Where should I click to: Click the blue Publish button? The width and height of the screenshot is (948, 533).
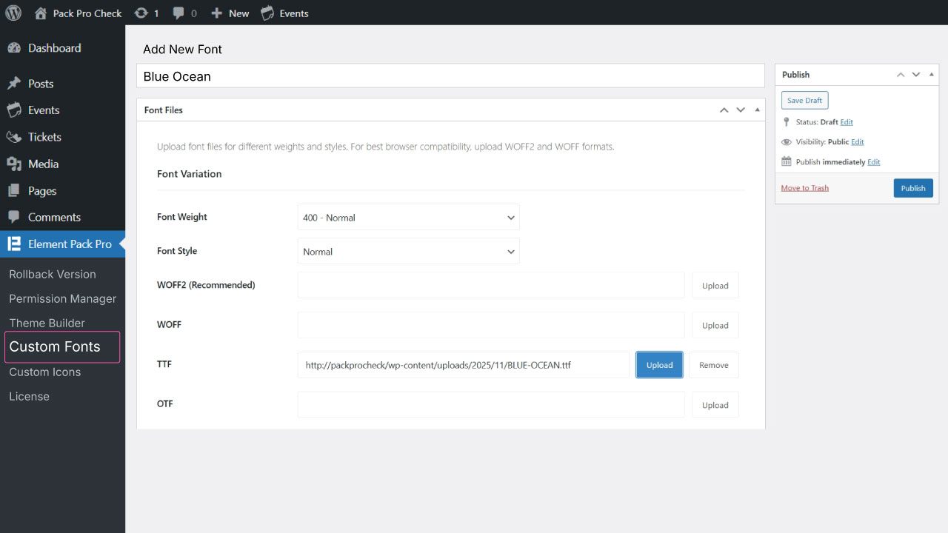912,188
